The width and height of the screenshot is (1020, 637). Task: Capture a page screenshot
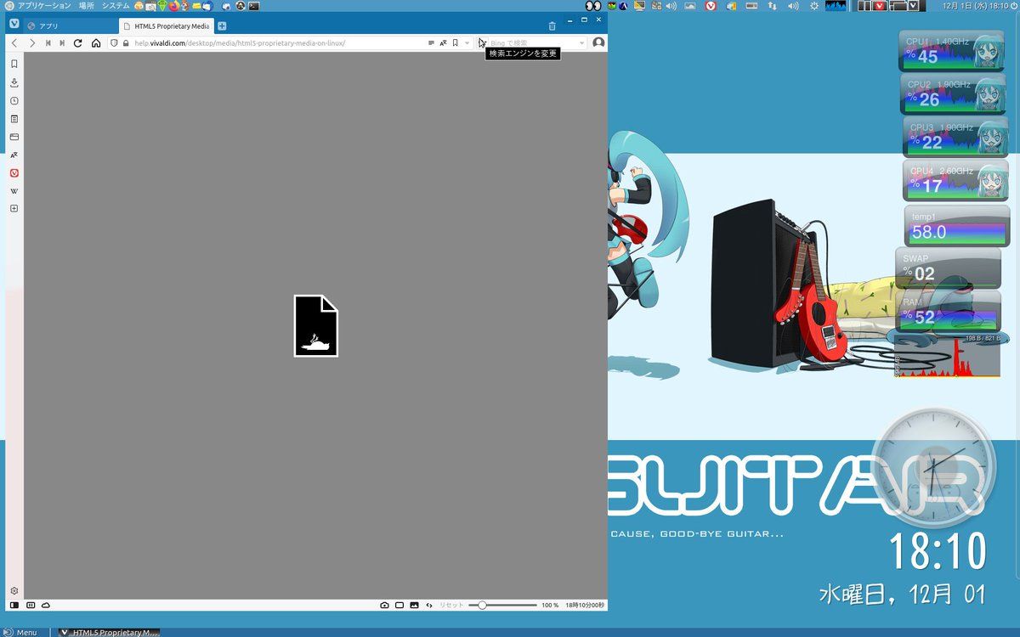[384, 605]
